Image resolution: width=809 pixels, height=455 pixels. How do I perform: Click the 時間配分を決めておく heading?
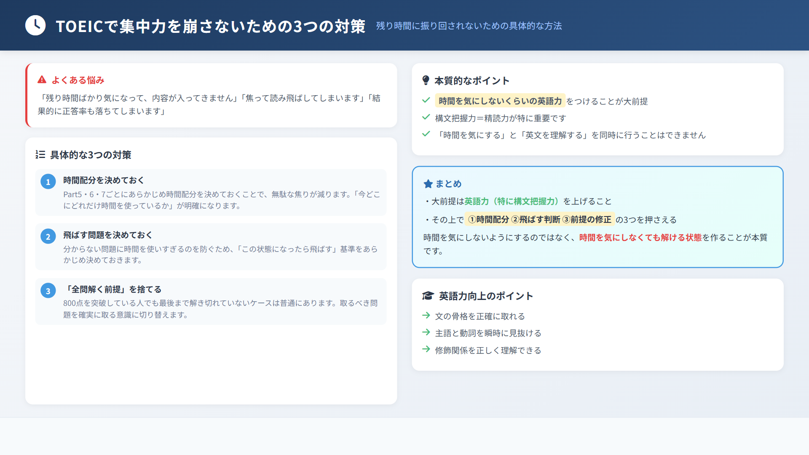click(104, 180)
